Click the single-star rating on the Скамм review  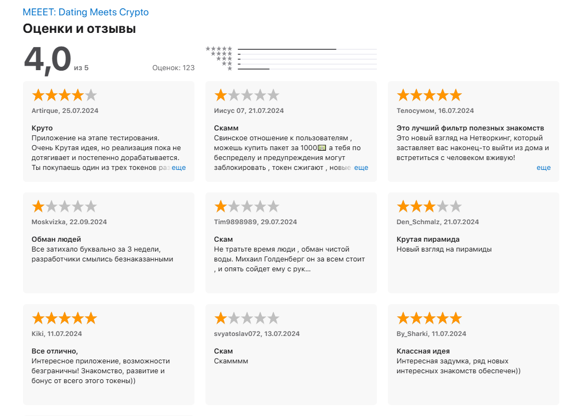pos(247,95)
